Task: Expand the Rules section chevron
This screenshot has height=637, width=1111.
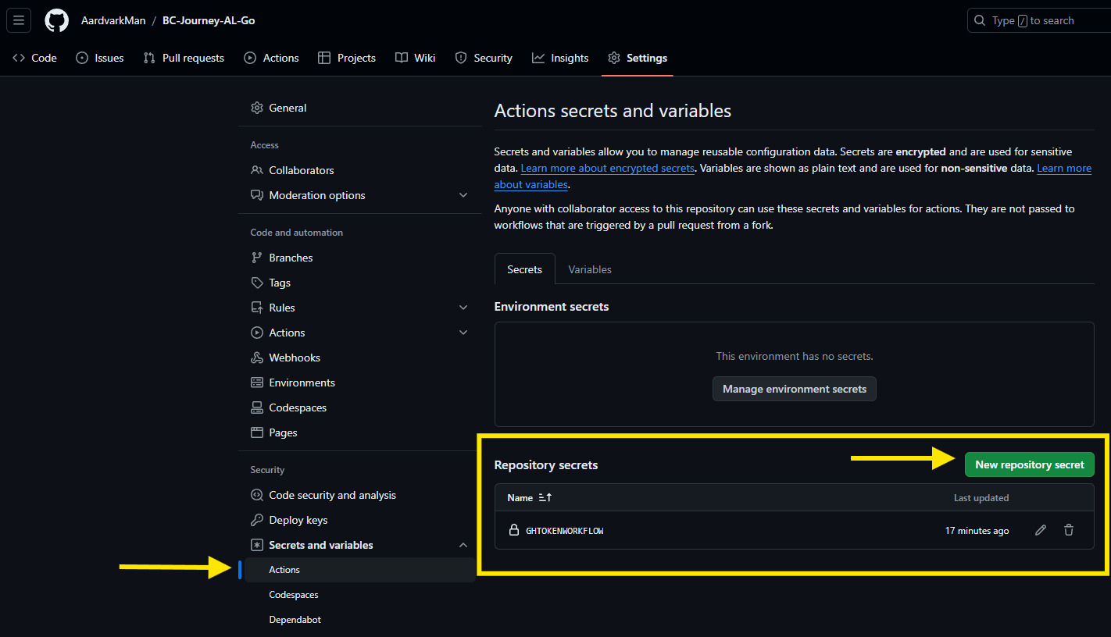Action: (463, 307)
